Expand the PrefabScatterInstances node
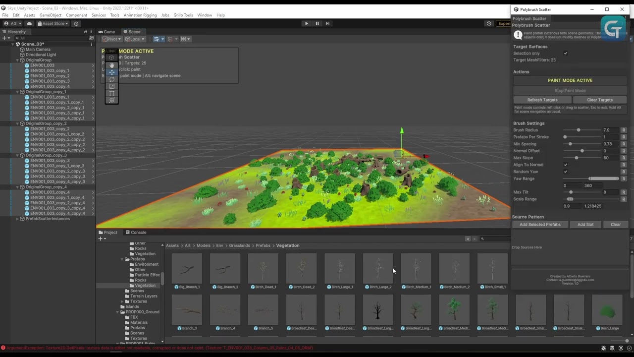The width and height of the screenshot is (634, 357). point(17,219)
